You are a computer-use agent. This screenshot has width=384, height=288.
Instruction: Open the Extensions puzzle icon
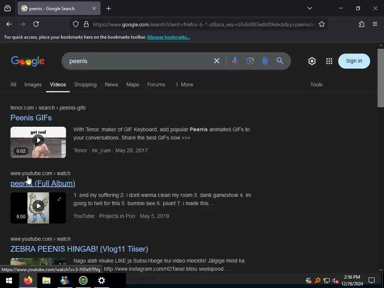(361, 24)
